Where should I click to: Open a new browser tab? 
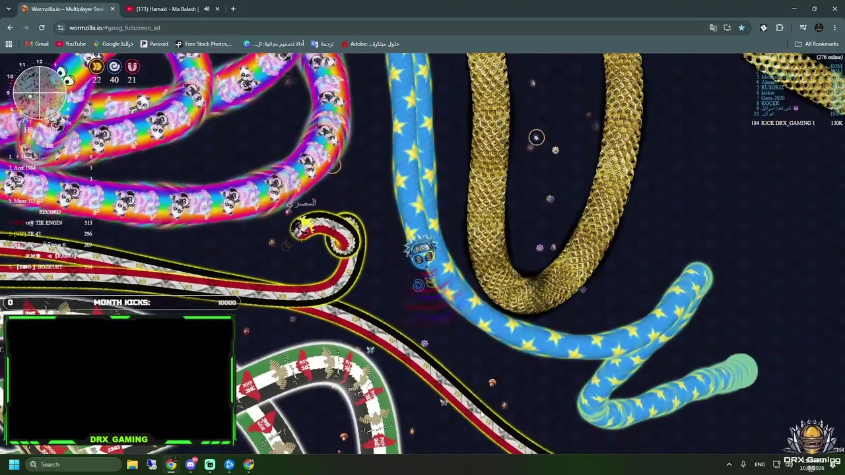coord(233,9)
